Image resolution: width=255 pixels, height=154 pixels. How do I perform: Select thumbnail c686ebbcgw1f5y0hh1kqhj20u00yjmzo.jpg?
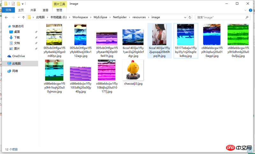point(54,70)
